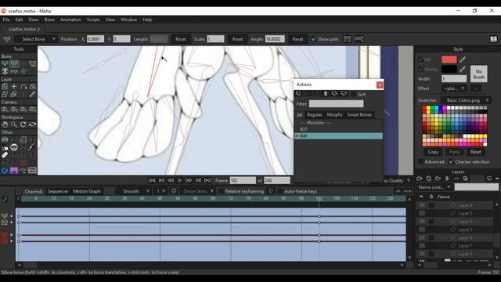The width and height of the screenshot is (501, 282).
Task: Toggle the Show path checkbox
Action: 314,39
